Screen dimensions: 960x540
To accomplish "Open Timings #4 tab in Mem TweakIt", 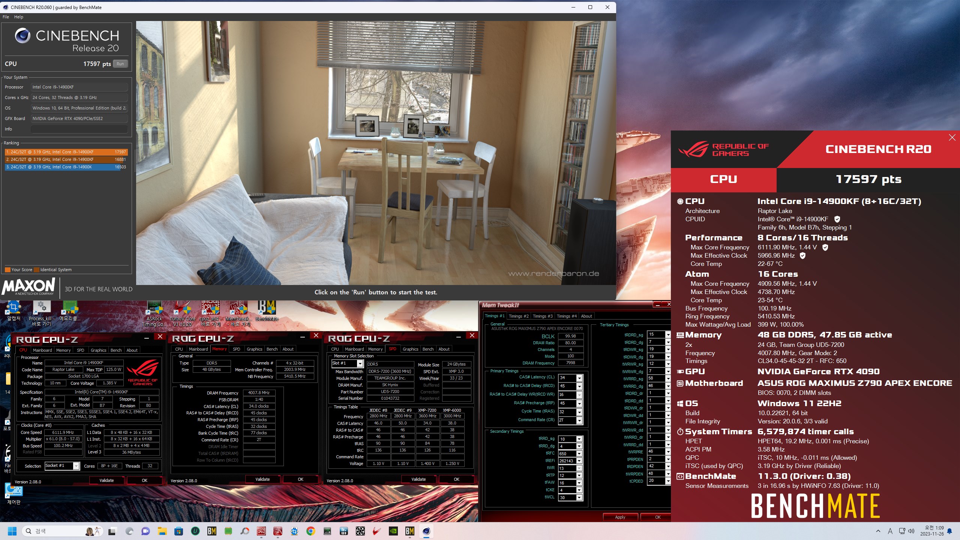I will click(567, 316).
